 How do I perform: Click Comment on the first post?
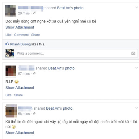pos(21,35)
